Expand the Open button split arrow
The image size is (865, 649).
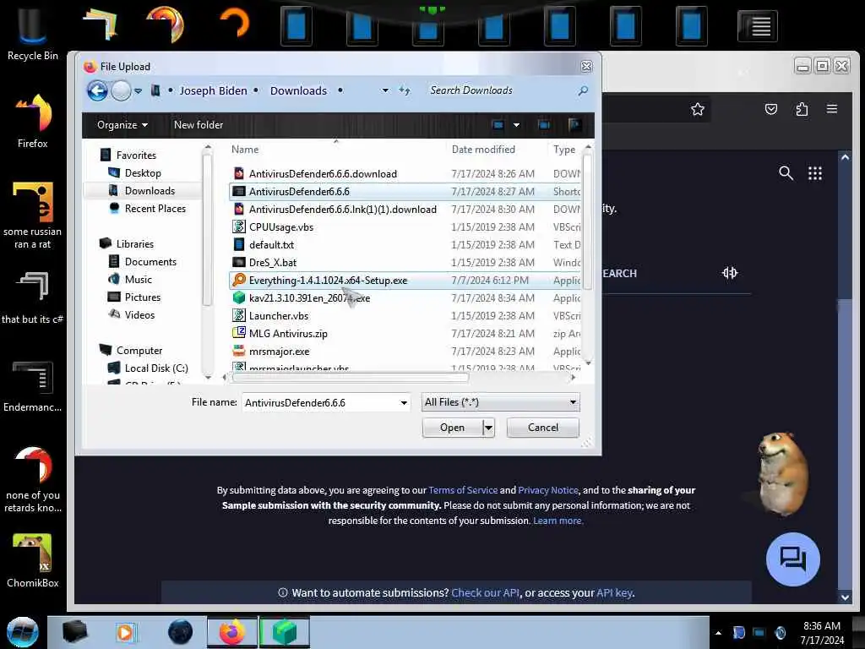(487, 428)
